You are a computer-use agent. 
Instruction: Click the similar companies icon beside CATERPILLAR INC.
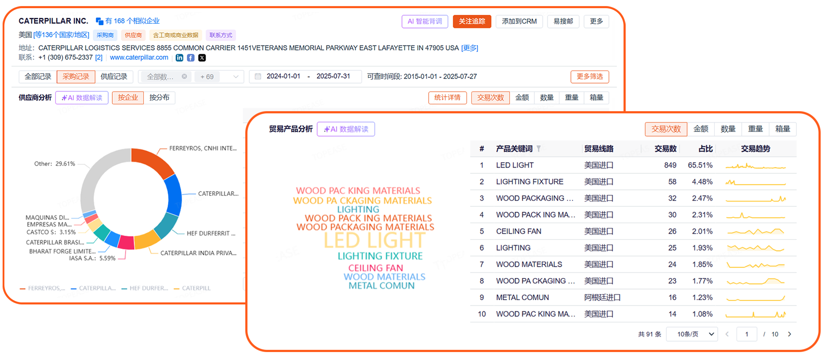(99, 21)
